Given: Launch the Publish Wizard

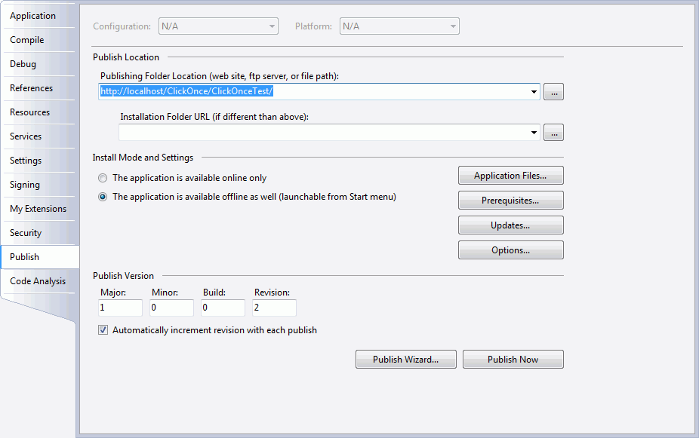Looking at the screenshot, I should click(x=405, y=360).
